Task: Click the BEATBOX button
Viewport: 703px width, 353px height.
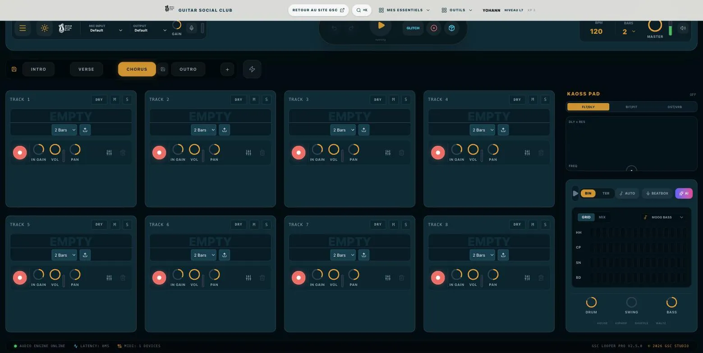Action: point(657,193)
